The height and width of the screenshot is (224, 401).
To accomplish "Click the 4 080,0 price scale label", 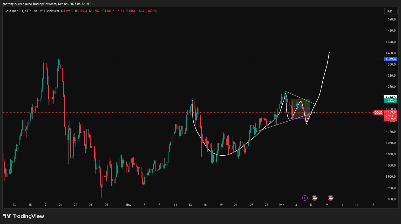I will point(391,143).
